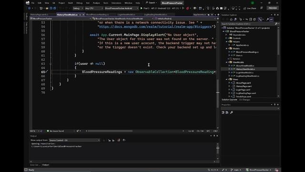The height and width of the screenshot is (172, 305).
Task: Collapse the Views folder
Action: click(x=226, y=79)
